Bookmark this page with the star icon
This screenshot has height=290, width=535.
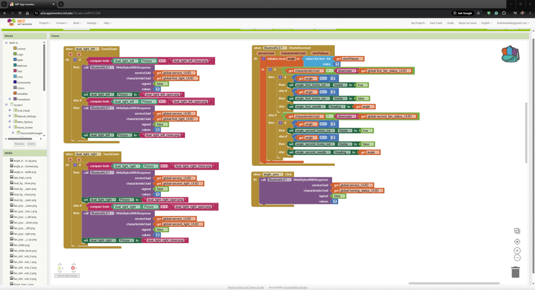[x=478, y=13]
